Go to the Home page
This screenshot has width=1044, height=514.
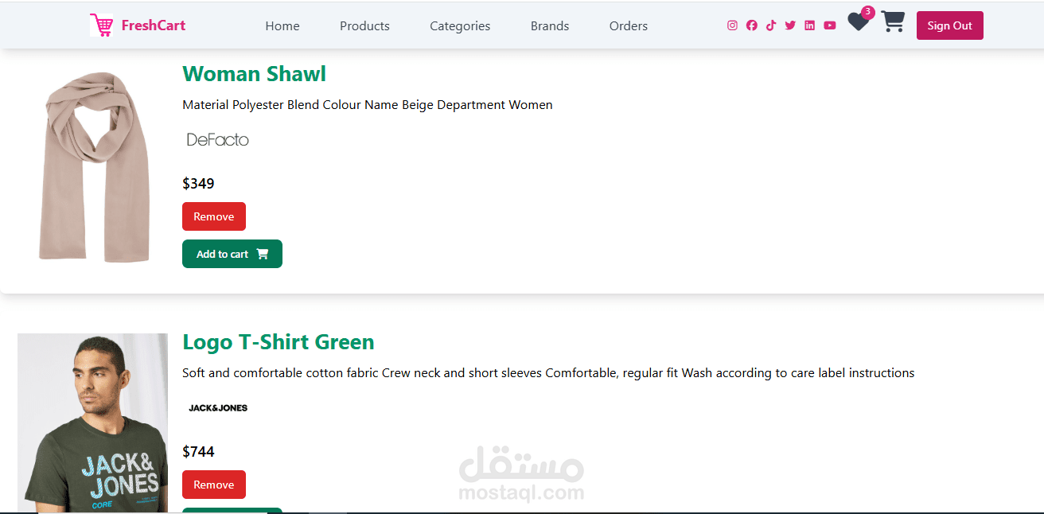tap(282, 25)
